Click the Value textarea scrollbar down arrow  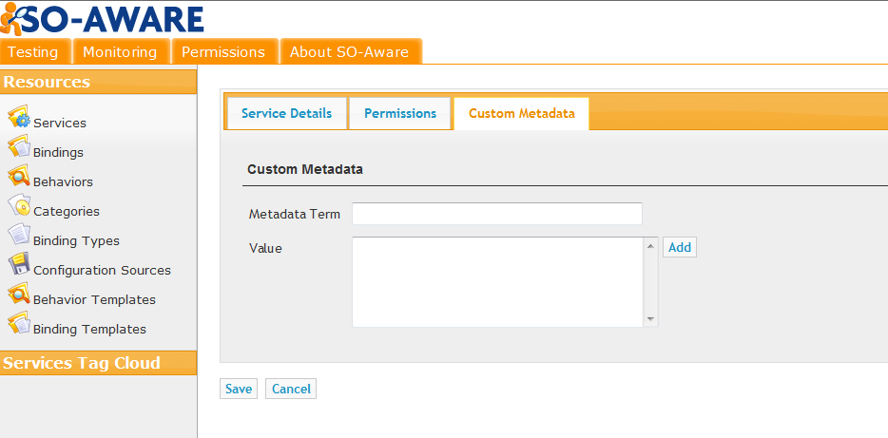point(650,320)
